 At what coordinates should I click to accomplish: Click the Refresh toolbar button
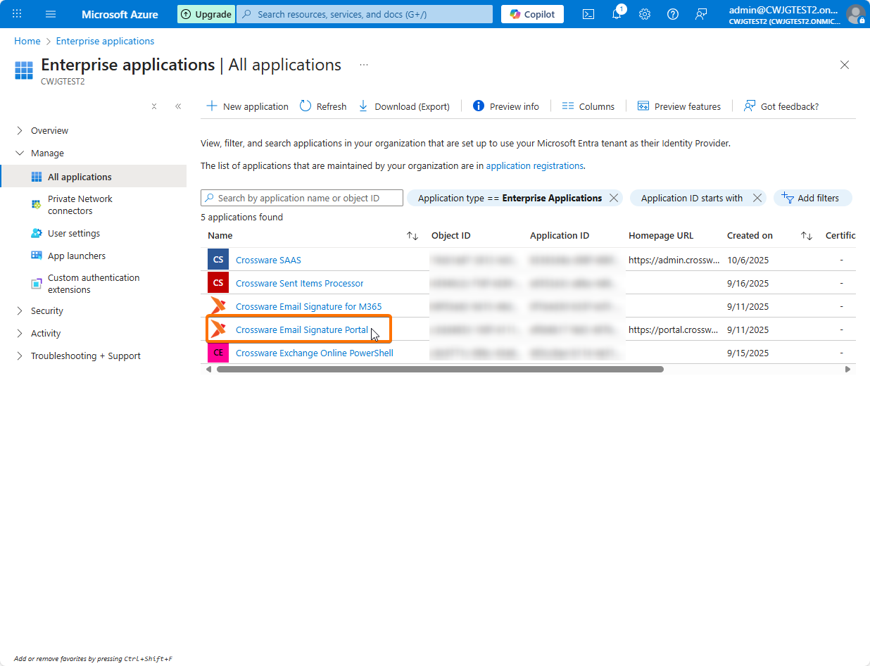323,106
